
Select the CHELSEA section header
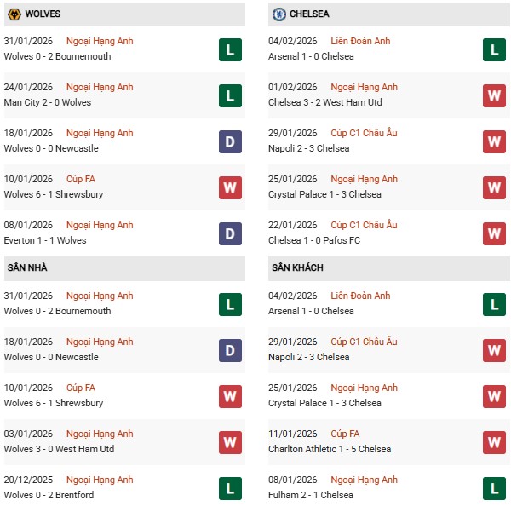[311, 14]
